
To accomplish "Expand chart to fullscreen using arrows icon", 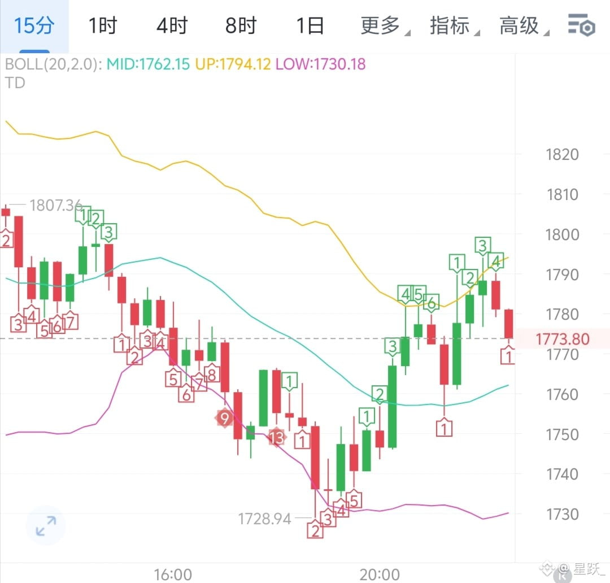I will tap(46, 526).
